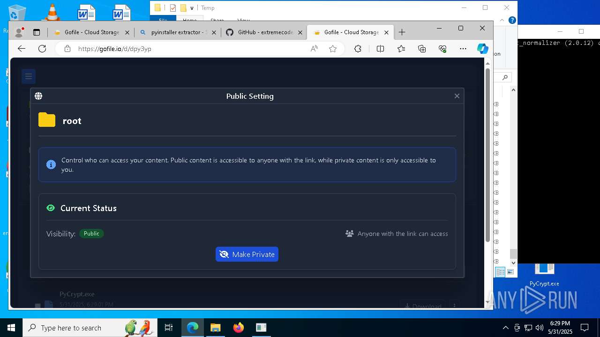The image size is (600, 337).
Task: Click the yellow root folder icon
Action: tap(47, 120)
